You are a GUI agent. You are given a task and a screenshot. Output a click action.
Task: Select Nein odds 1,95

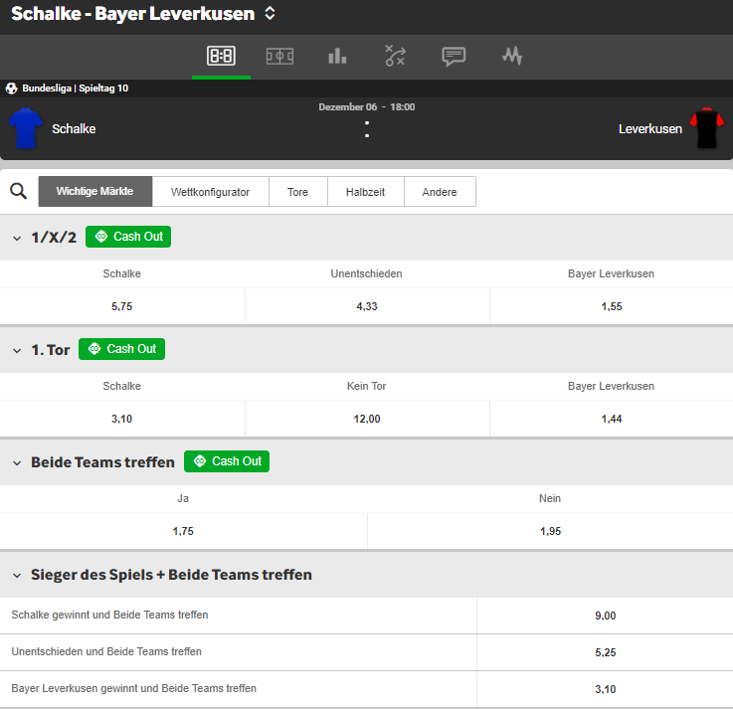(x=550, y=531)
